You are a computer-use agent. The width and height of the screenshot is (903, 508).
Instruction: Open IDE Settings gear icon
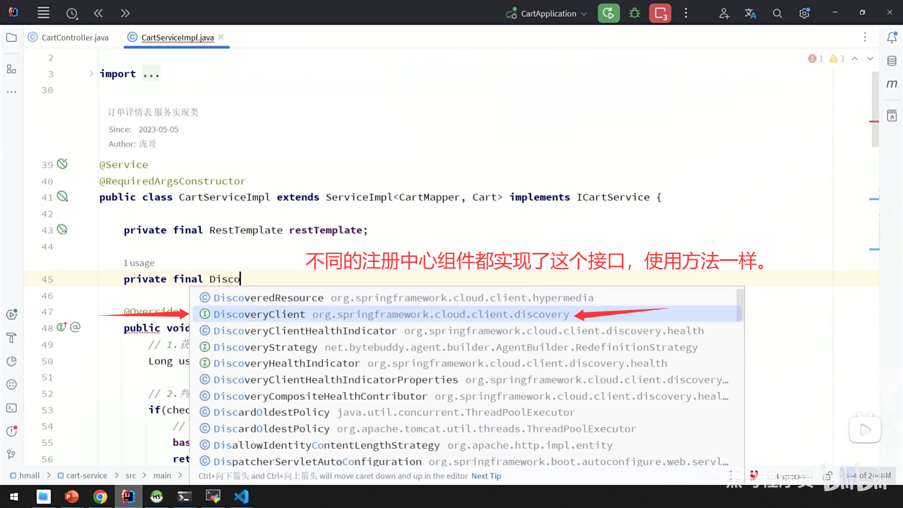point(804,13)
